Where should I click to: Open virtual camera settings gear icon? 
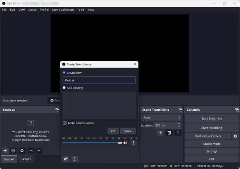click(x=235, y=136)
